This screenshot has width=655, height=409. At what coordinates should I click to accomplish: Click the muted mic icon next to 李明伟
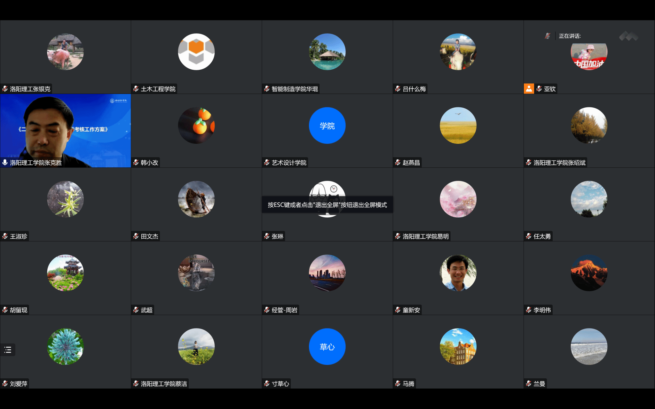(529, 310)
